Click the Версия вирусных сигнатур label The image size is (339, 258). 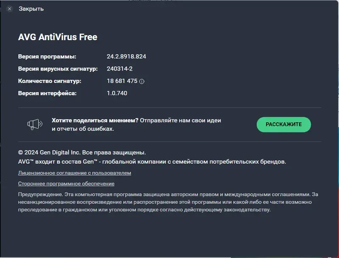click(58, 69)
